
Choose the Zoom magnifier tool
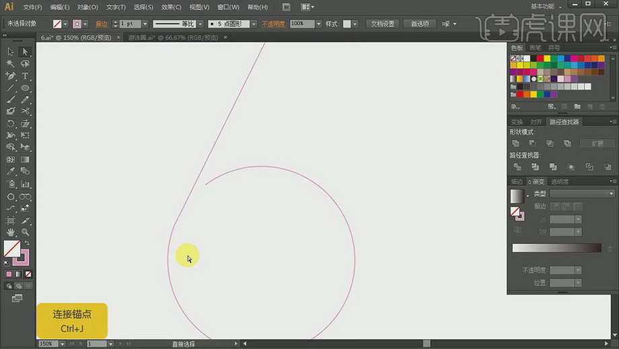tap(25, 232)
